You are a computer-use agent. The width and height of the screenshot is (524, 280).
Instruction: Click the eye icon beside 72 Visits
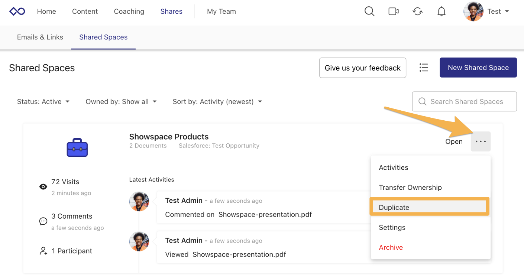click(x=43, y=187)
